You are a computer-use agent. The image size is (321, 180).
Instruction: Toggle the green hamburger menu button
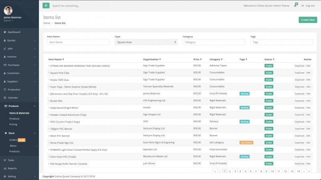tap(46, 6)
